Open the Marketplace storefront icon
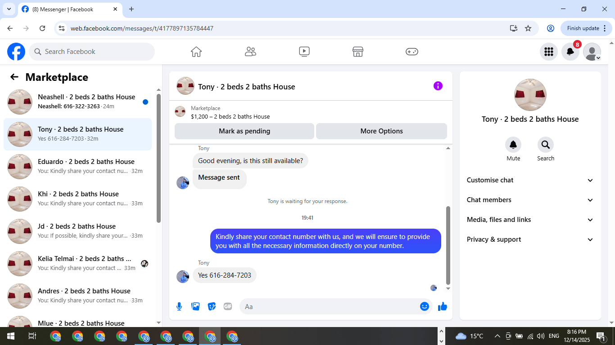 [x=358, y=52]
